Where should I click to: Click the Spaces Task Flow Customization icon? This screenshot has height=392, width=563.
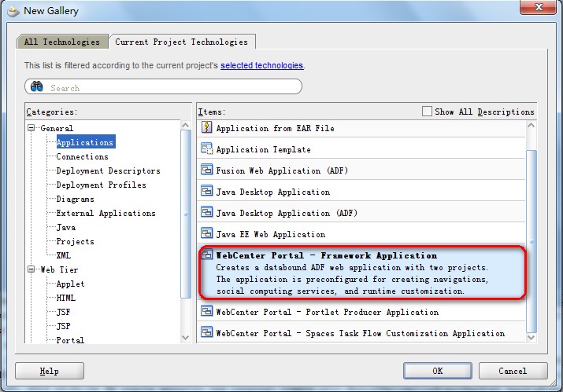(206, 332)
